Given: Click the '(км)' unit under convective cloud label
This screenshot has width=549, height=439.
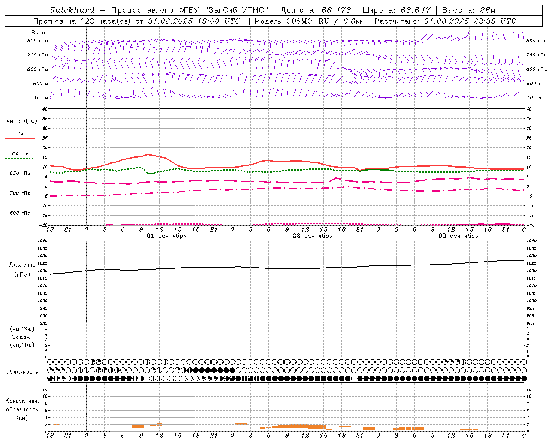Looking at the screenshot, I should tap(22, 418).
